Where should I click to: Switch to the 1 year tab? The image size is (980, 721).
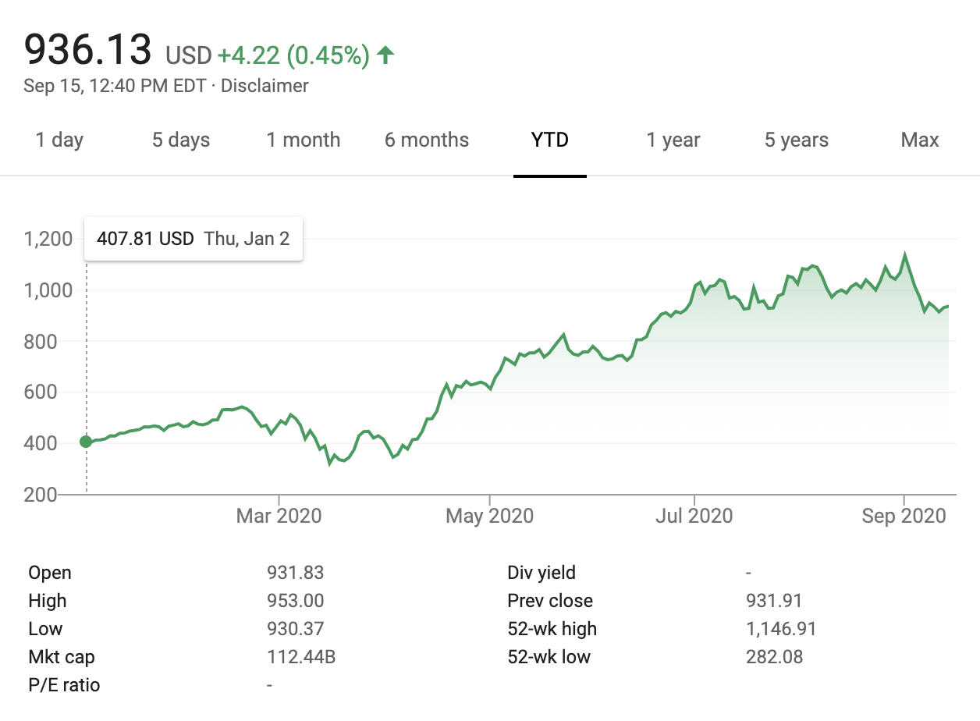coord(673,140)
